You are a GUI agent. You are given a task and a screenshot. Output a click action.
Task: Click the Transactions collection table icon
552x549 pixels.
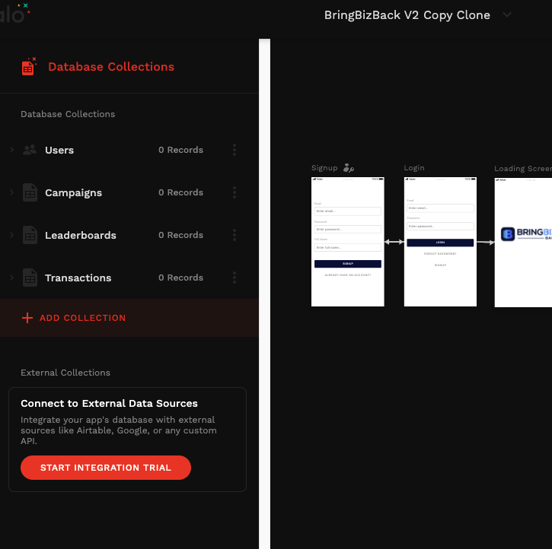pyautogui.click(x=30, y=278)
